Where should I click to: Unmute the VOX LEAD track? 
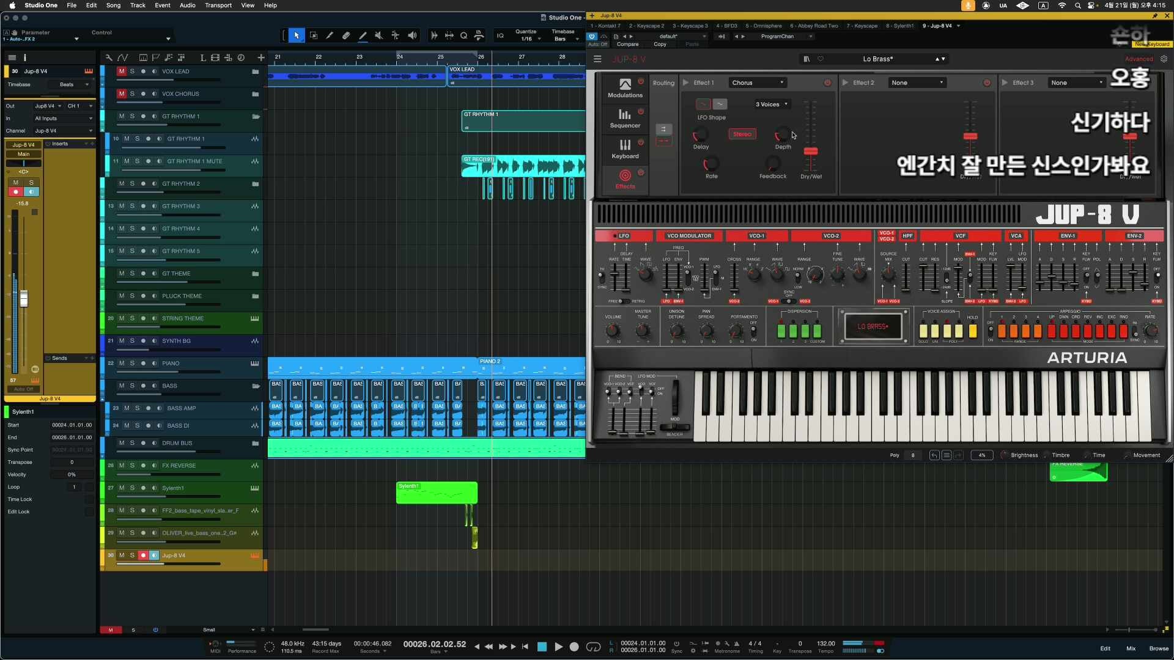coord(122,71)
